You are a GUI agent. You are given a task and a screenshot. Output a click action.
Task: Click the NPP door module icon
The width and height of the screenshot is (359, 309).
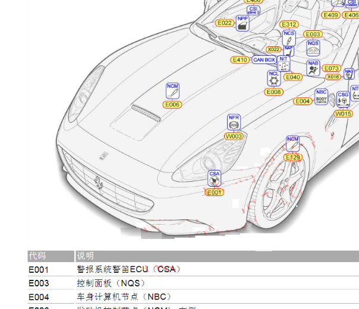243,23
